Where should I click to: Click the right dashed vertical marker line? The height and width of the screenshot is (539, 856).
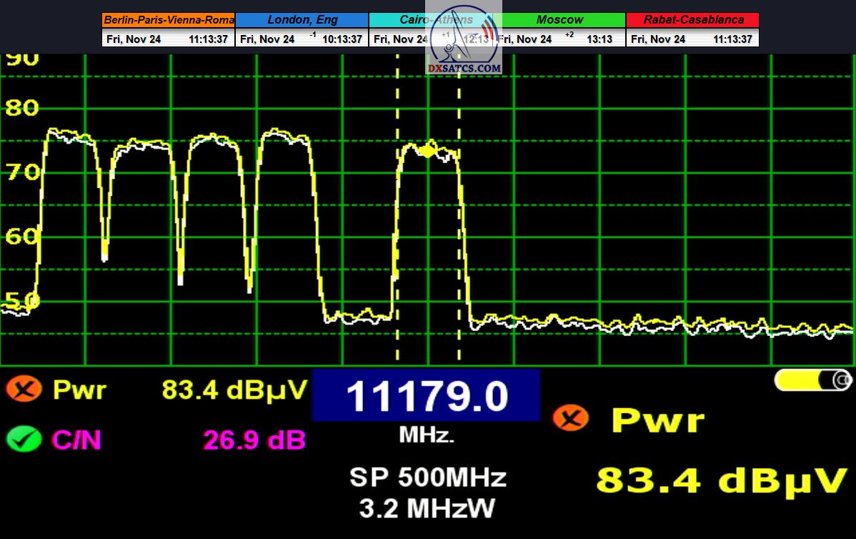tap(459, 214)
